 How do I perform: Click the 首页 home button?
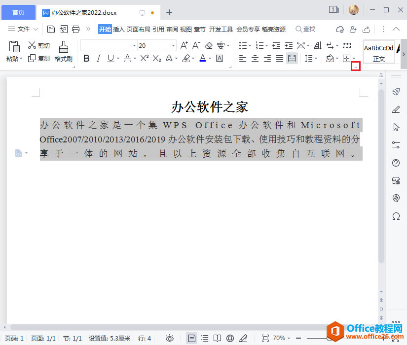pyautogui.click(x=18, y=12)
